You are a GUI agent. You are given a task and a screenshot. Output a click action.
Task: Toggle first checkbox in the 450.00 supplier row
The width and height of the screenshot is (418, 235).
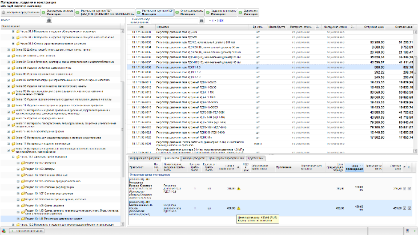(404, 208)
